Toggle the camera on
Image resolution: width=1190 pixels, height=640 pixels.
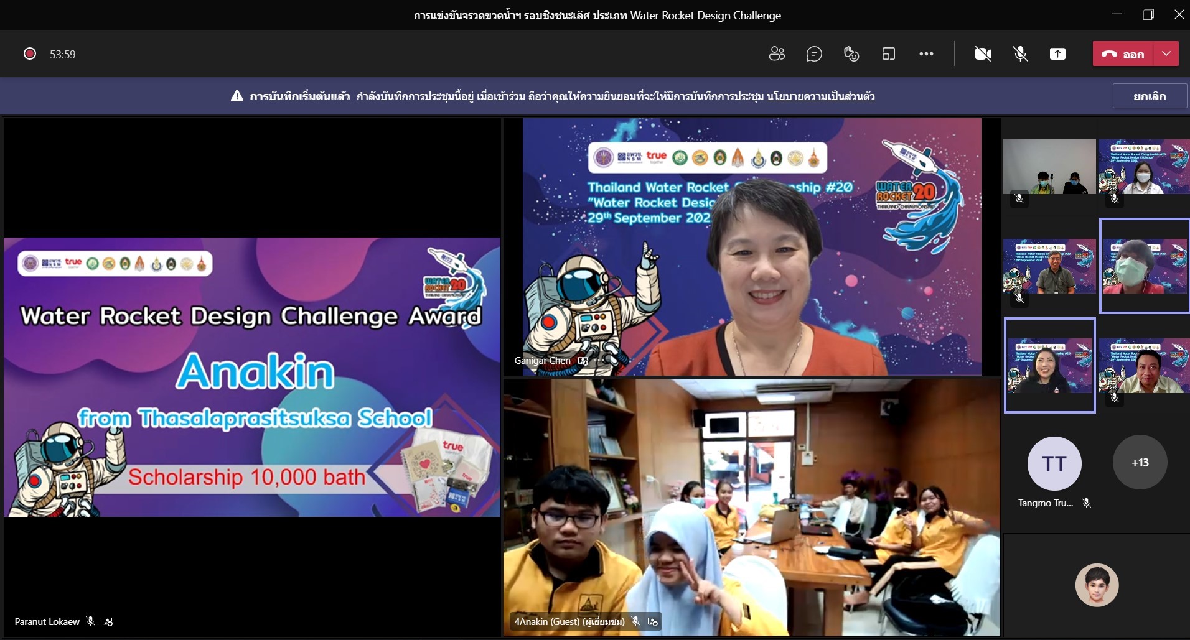coord(983,54)
